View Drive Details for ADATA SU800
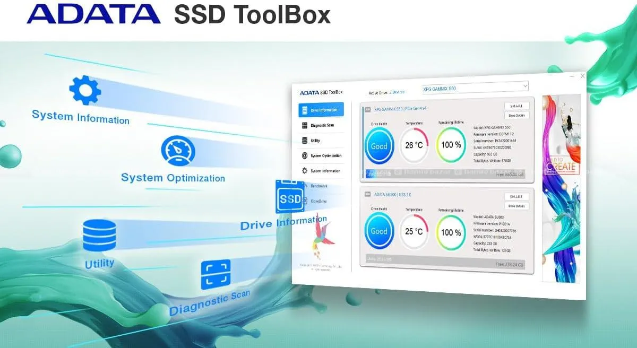637x348 pixels. click(x=516, y=206)
